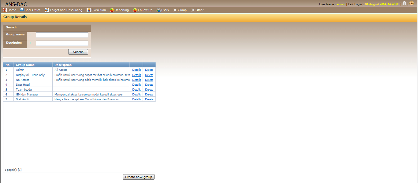This screenshot has width=418, height=183.
Task: Focus the Group name search field
Action: [62, 35]
